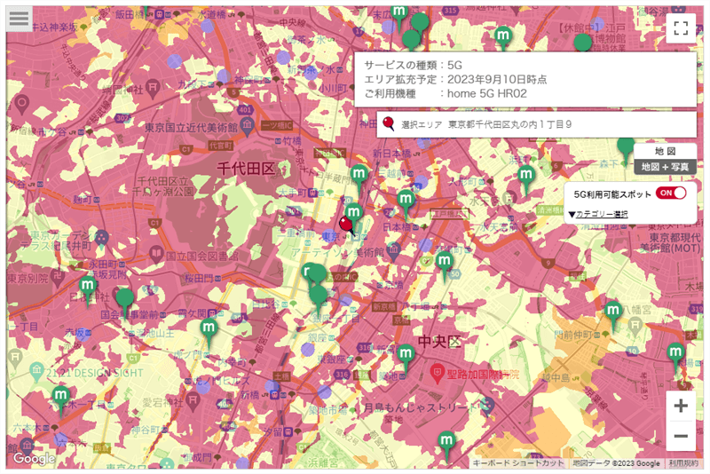Image resolution: width=710 pixels, height=474 pixels.
Task: Click 中央区 ward label on map
Action: point(439,342)
